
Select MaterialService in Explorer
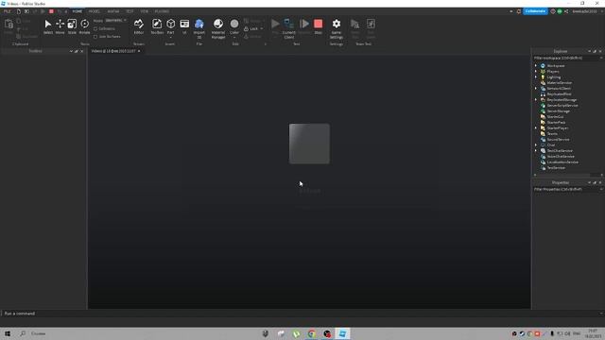(560, 83)
